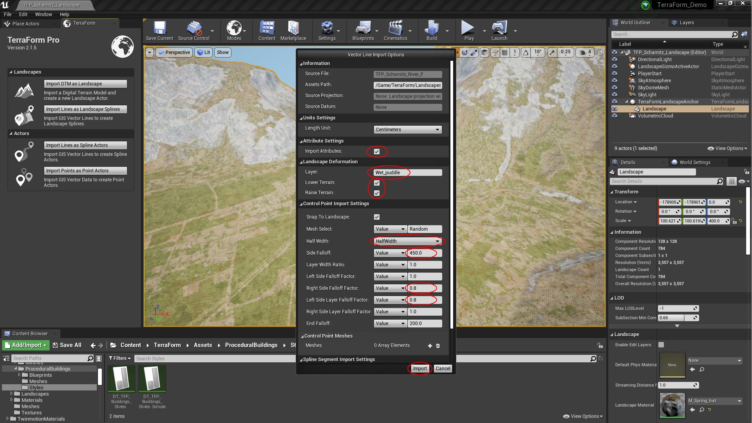752x423 pixels.
Task: Switch to World Settings tab
Action: [x=694, y=163]
